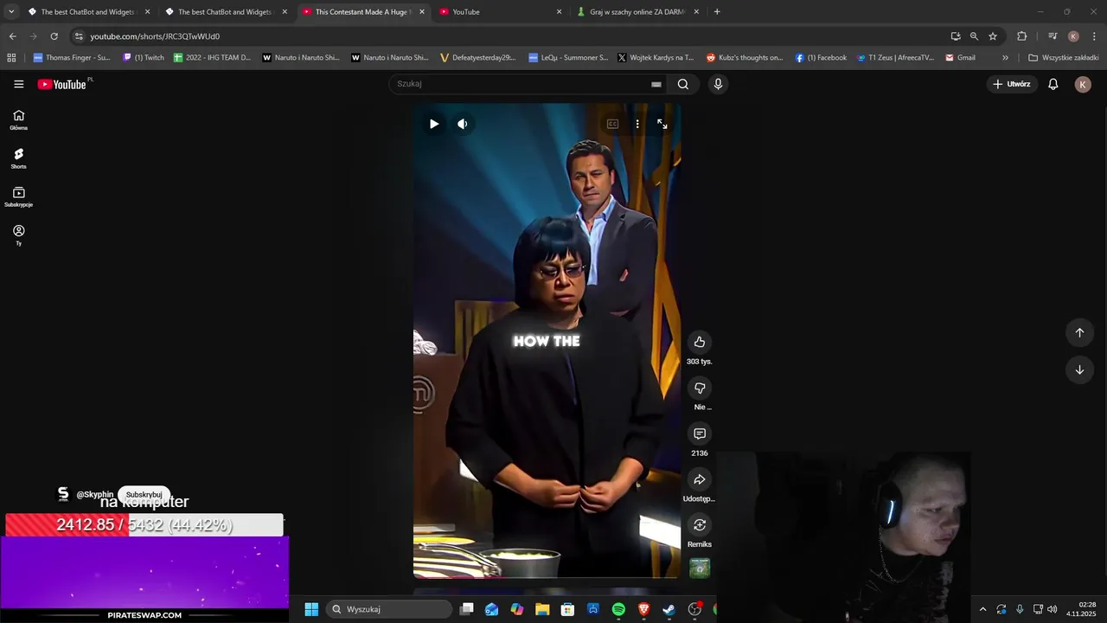Viewport: 1107px width, 623px height.
Task: Open Subskrypcje in the sidebar
Action: 19,196
